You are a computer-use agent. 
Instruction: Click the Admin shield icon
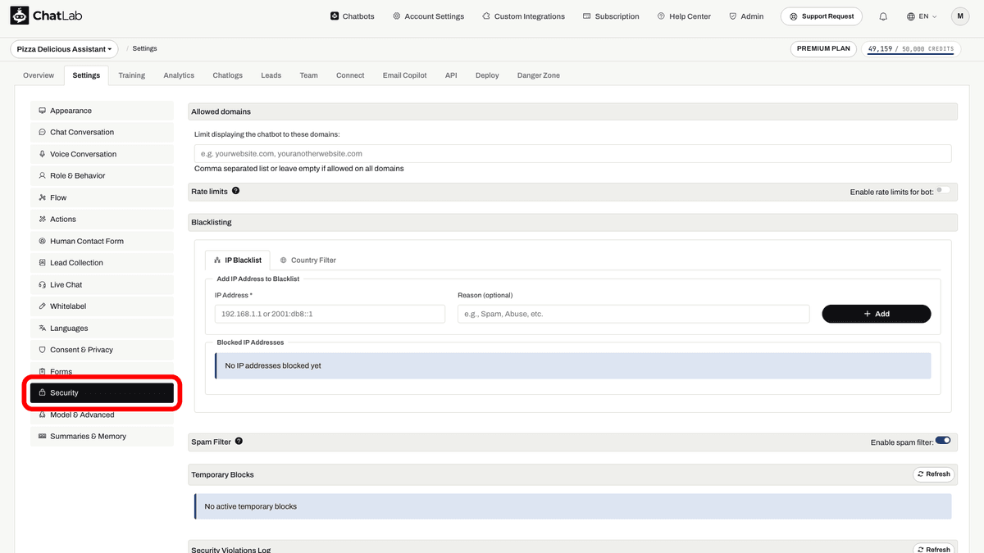[x=733, y=16]
